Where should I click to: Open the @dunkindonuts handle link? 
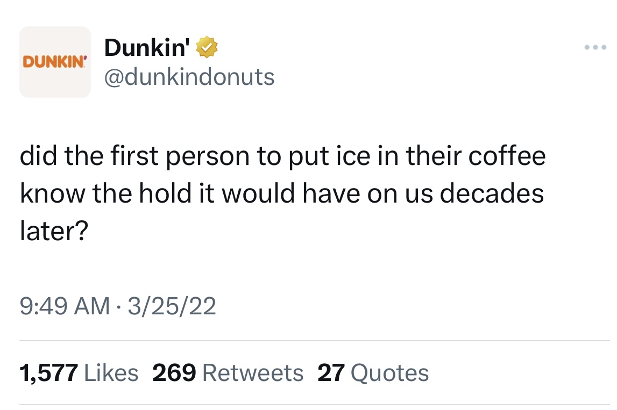[x=189, y=77]
